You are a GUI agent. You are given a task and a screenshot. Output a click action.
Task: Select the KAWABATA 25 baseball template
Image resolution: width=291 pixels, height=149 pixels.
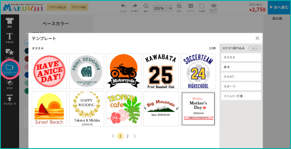pos(161,71)
